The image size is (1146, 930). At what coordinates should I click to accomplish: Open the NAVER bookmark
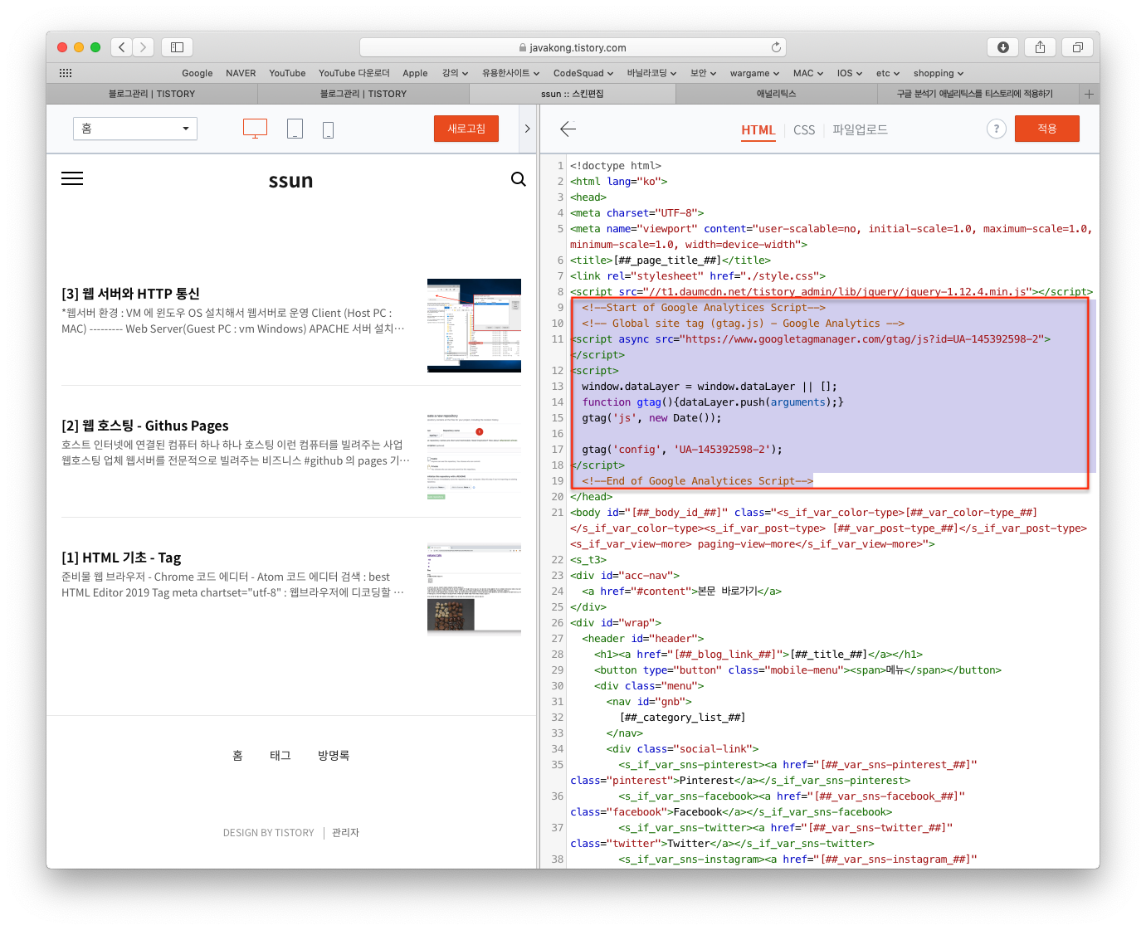pyautogui.click(x=241, y=73)
